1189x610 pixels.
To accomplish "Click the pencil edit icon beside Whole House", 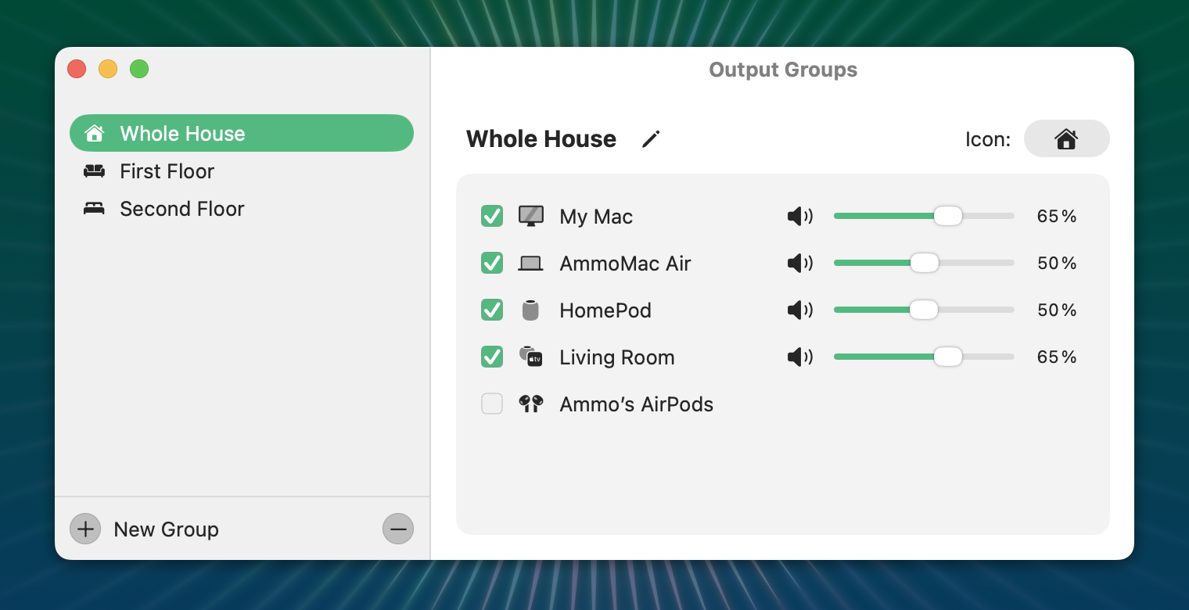I will click(x=651, y=139).
